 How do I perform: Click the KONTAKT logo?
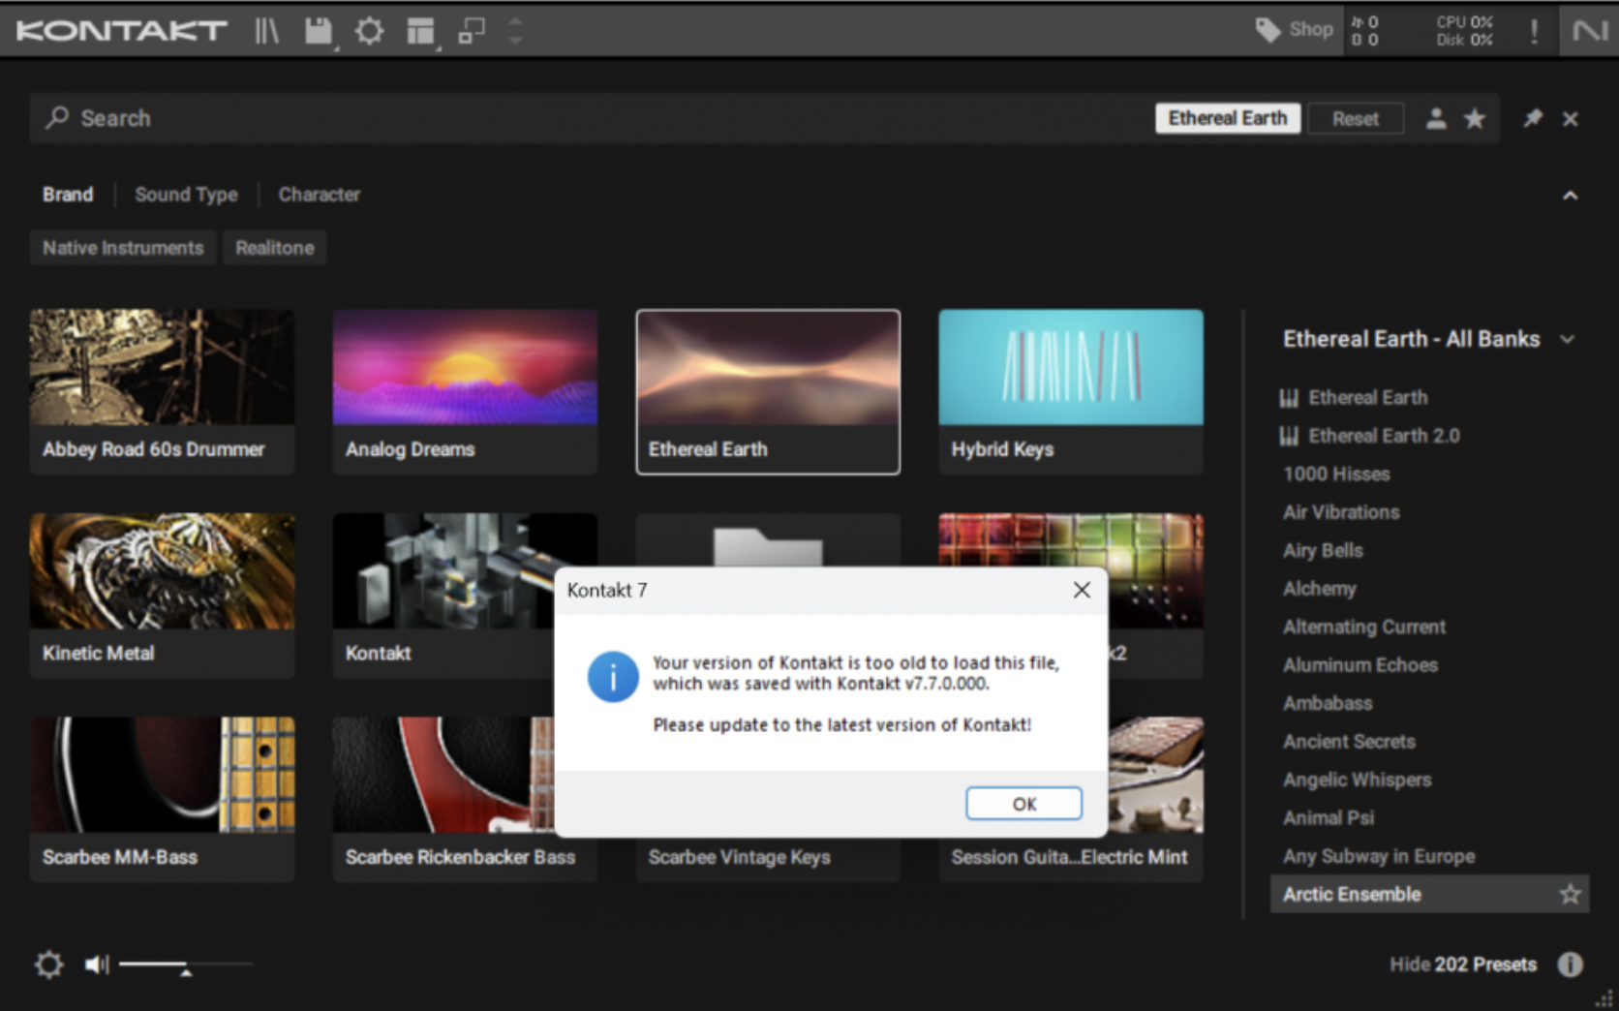tap(122, 31)
